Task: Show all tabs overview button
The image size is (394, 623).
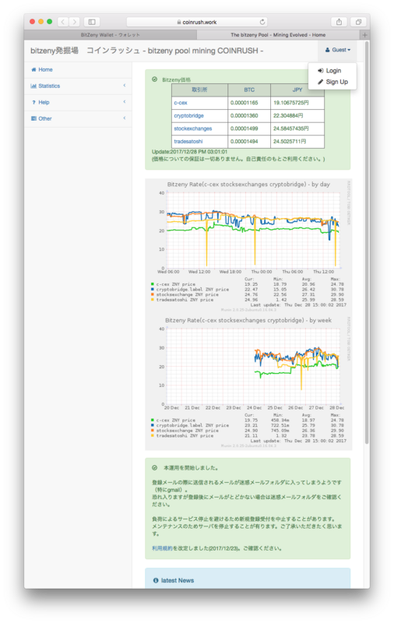Action: pyautogui.click(x=358, y=22)
